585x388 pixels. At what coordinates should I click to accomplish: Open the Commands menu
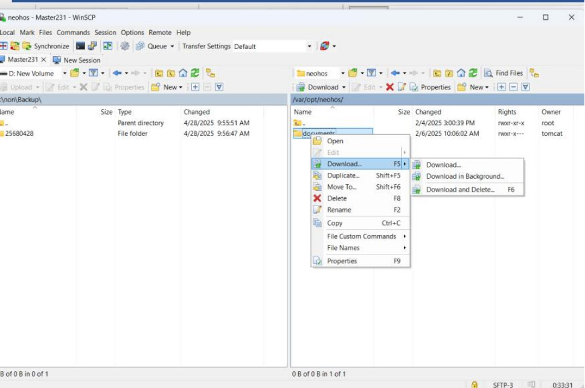73,33
